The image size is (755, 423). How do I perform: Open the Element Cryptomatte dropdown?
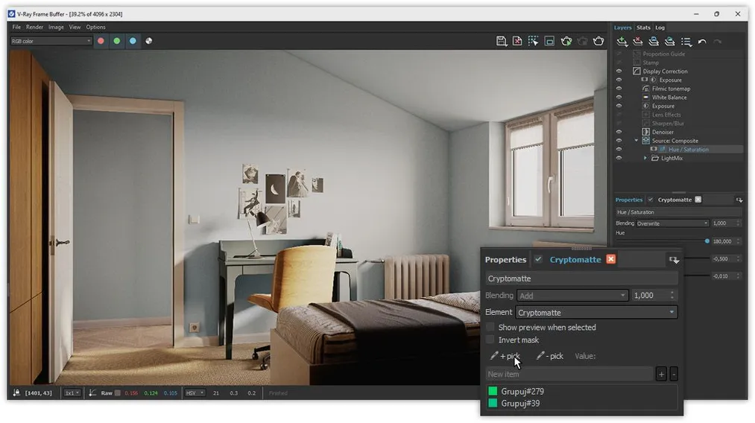(x=596, y=313)
